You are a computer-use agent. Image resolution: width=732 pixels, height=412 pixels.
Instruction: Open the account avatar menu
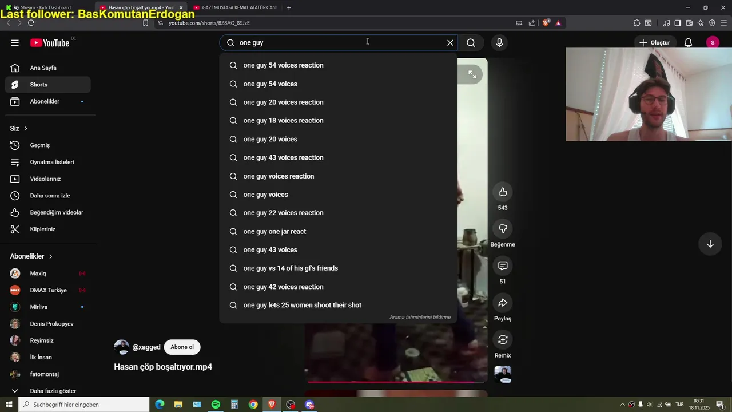point(713,43)
